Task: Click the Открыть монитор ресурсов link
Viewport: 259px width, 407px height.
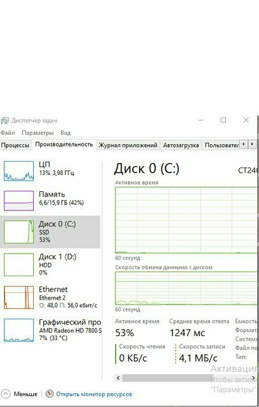Action: pyautogui.click(x=94, y=394)
